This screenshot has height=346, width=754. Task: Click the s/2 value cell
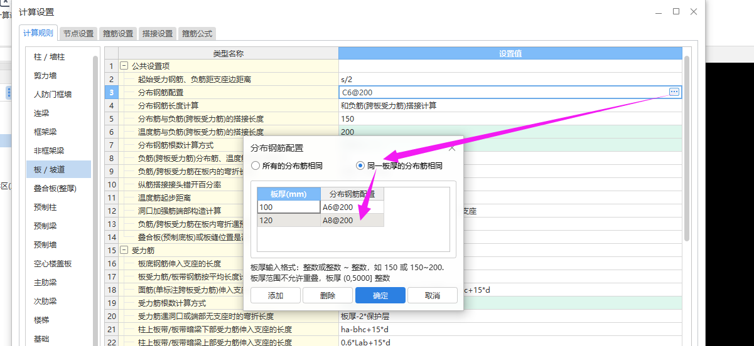pyautogui.click(x=510, y=79)
